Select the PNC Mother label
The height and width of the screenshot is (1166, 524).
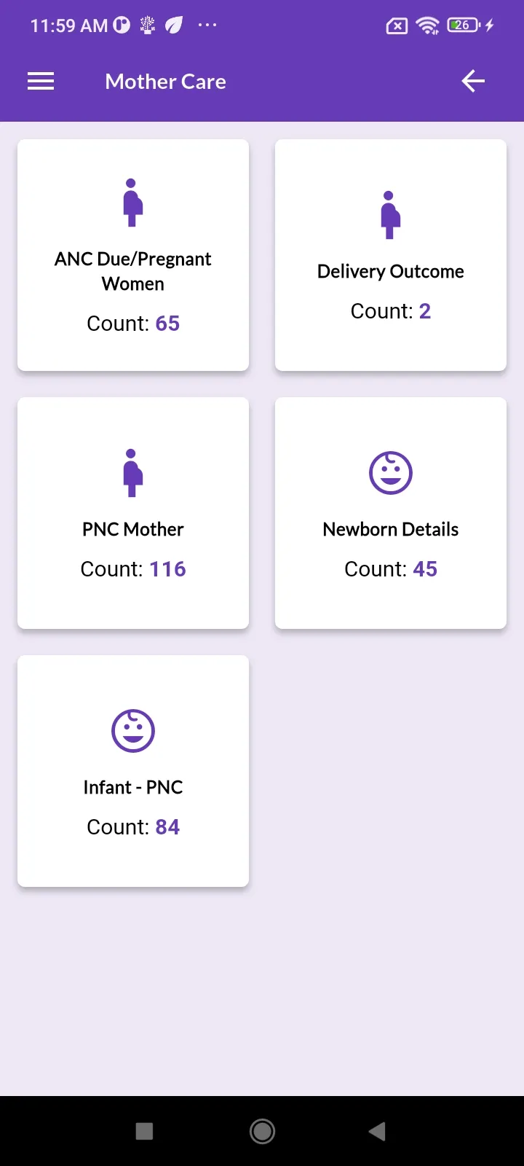tap(133, 530)
